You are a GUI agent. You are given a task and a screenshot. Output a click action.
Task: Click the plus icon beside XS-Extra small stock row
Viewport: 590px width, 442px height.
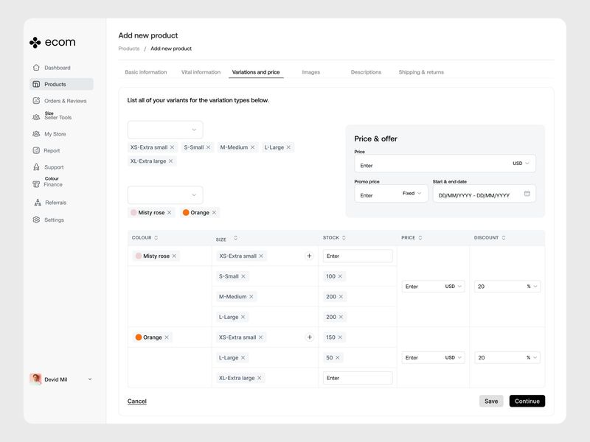[x=309, y=256]
